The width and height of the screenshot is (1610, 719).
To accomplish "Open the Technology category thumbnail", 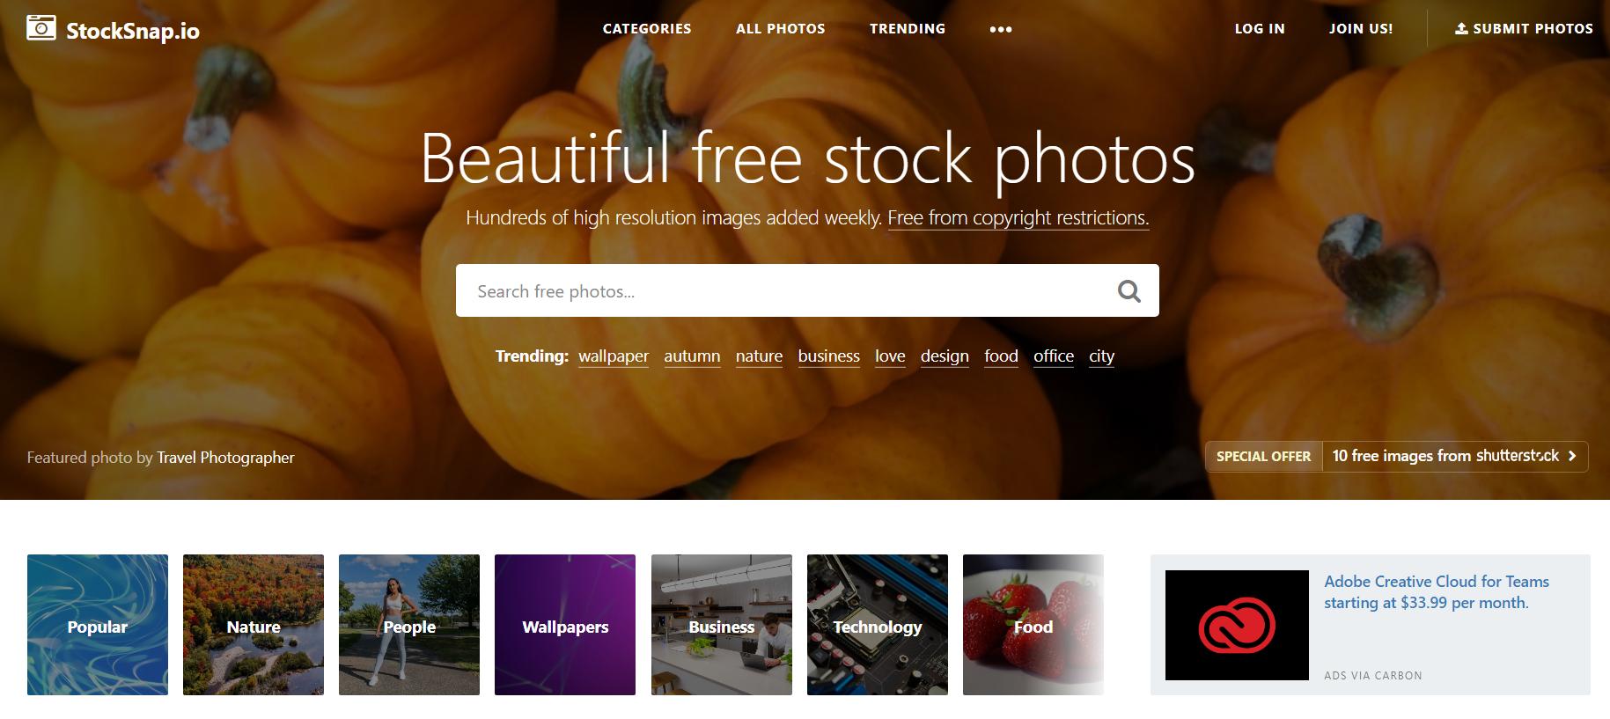I will coord(878,625).
